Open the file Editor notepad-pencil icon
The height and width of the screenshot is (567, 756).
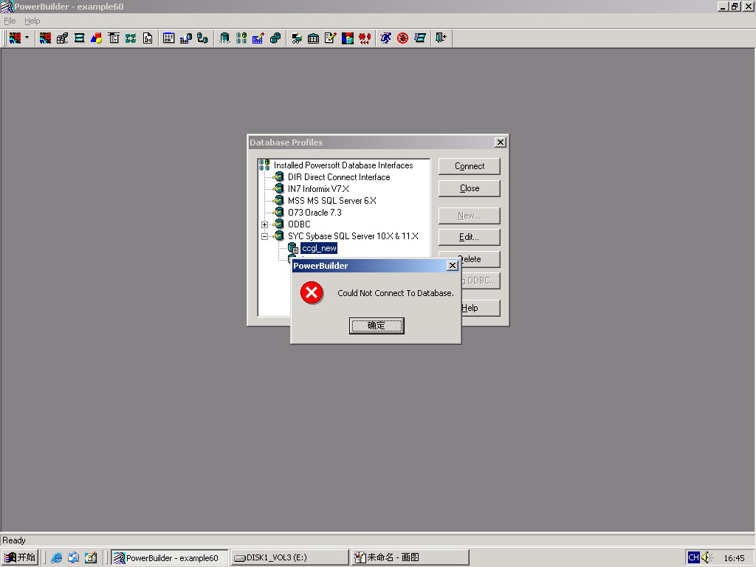tap(330, 38)
